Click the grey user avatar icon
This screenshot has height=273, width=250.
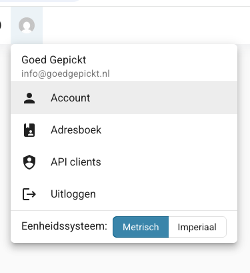pos(27,25)
